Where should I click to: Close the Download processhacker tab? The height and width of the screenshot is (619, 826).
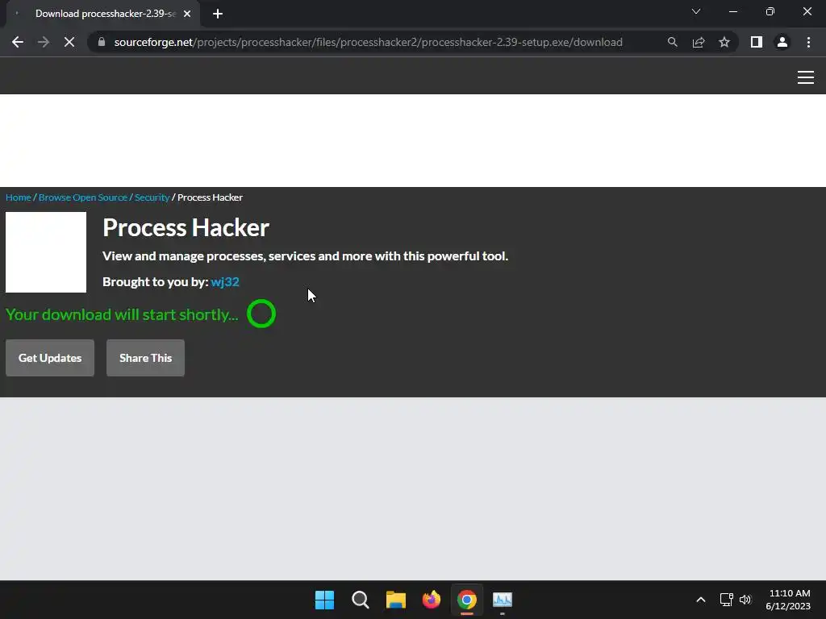tap(187, 14)
